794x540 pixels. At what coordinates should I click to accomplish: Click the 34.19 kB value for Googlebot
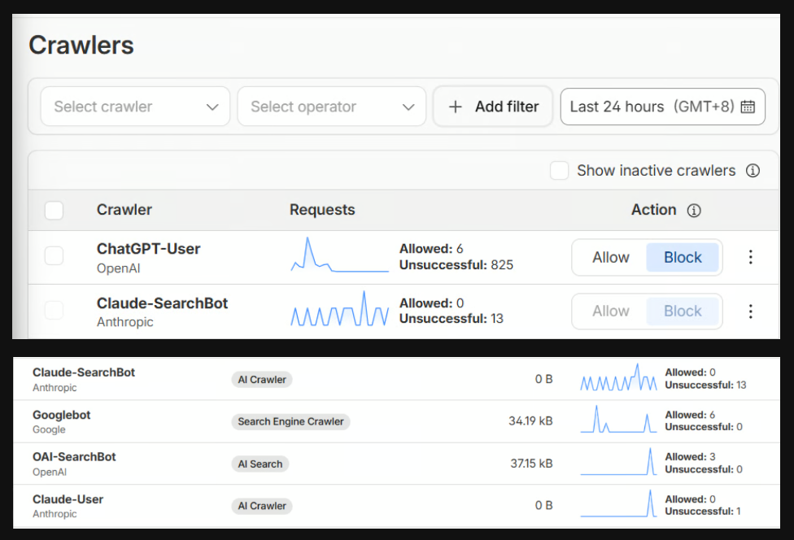[x=530, y=421]
